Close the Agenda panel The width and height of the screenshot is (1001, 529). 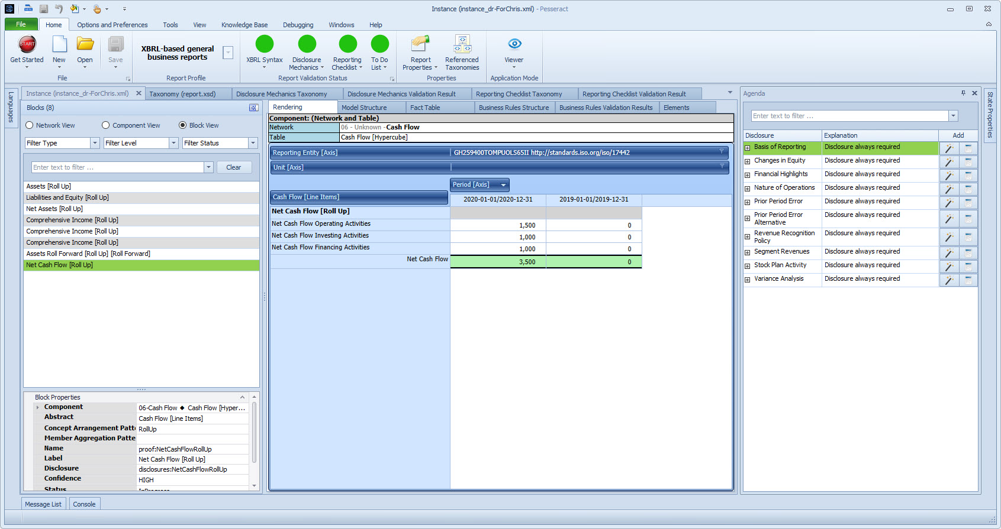(974, 93)
